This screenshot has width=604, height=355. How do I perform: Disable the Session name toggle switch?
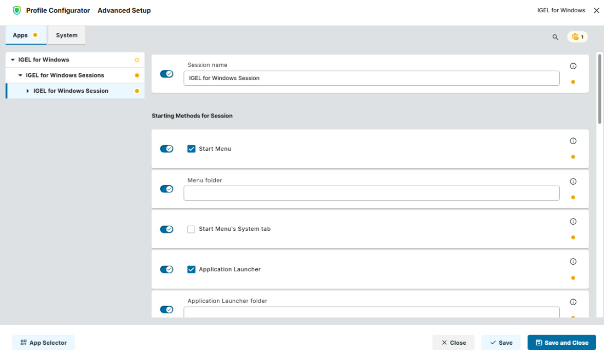tap(167, 73)
